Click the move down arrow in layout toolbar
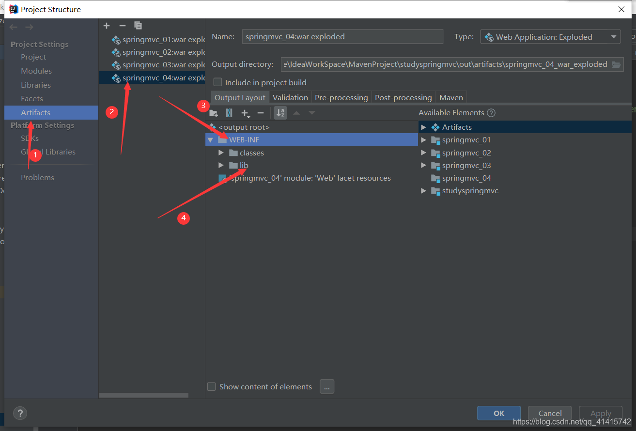Image resolution: width=636 pixels, height=431 pixels. (312, 113)
